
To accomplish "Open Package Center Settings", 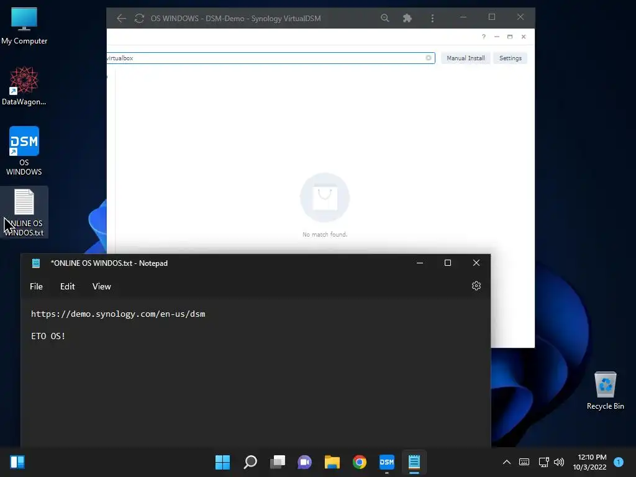I will pos(511,58).
